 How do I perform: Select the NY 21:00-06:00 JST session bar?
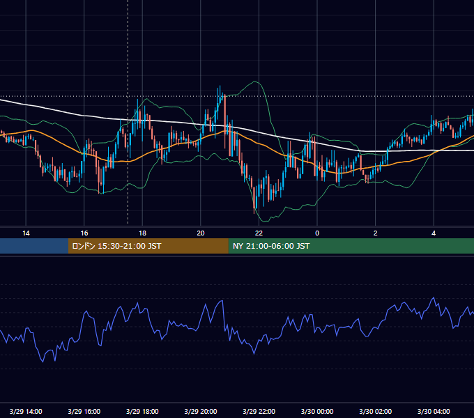(351, 246)
